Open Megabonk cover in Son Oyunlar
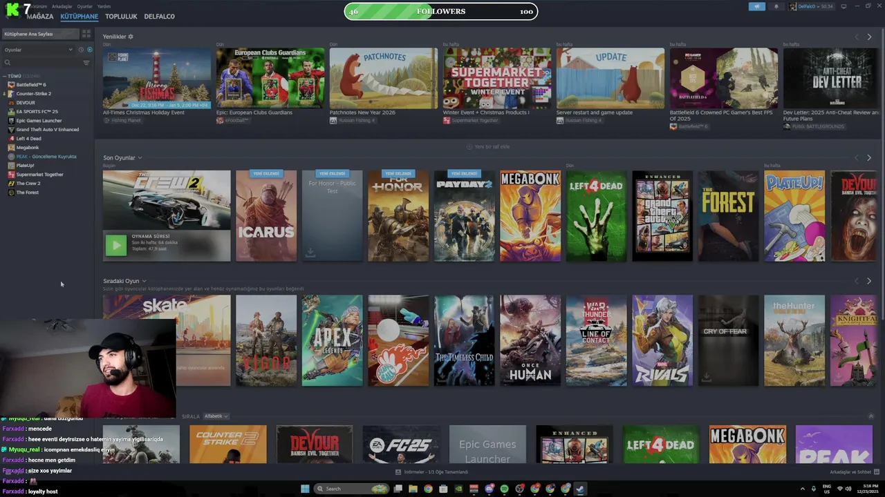 pos(530,216)
